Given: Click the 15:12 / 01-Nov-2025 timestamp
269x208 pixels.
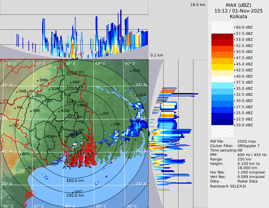Looking at the screenshot, I should [x=238, y=11].
